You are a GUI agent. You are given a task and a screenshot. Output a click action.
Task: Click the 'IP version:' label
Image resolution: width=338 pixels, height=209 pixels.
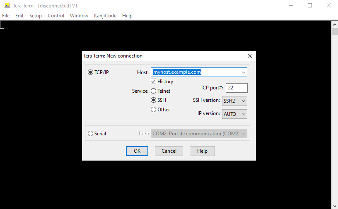click(209, 113)
